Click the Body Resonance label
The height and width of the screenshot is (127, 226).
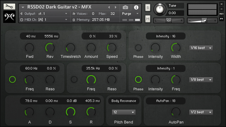(x=124, y=101)
